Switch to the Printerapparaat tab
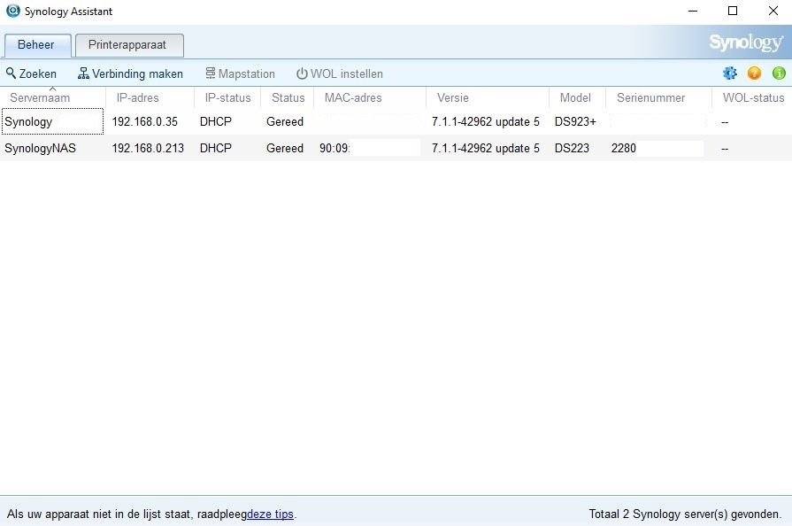The height and width of the screenshot is (526, 792). 129,45
